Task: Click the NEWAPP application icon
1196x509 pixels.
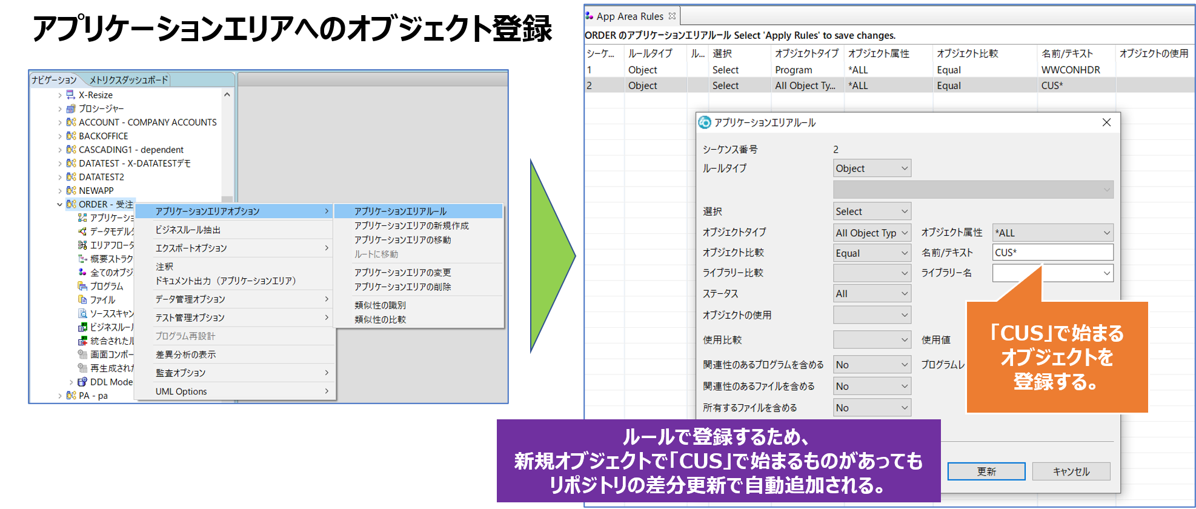Action: (71, 190)
